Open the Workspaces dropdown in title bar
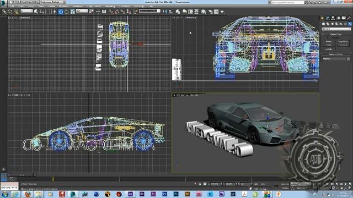Viewport: 353px width, 198px height. point(52,2)
